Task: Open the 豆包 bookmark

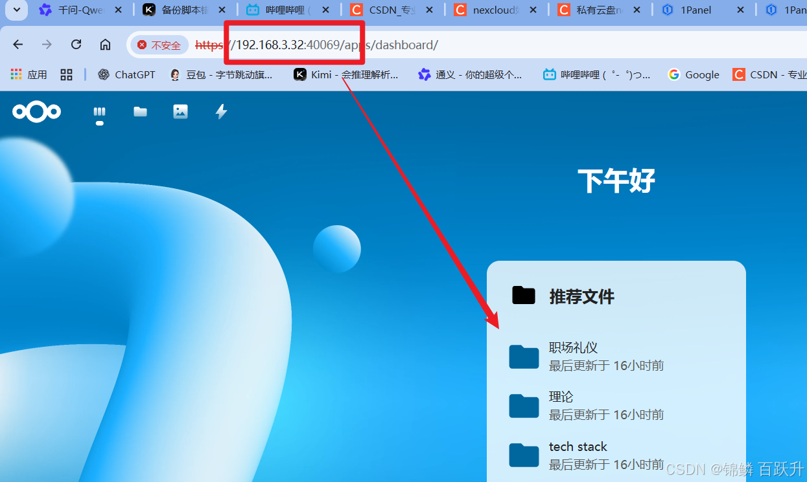Action: (x=221, y=74)
